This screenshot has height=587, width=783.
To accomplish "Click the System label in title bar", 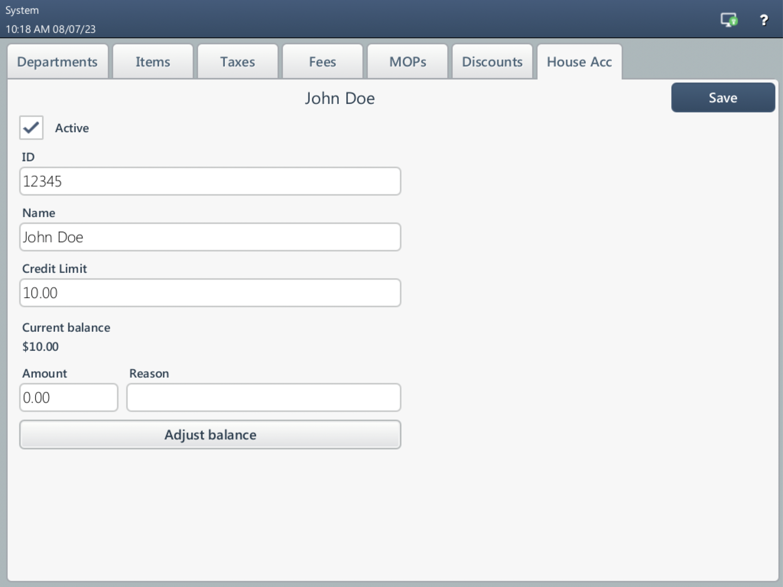I will [22, 10].
